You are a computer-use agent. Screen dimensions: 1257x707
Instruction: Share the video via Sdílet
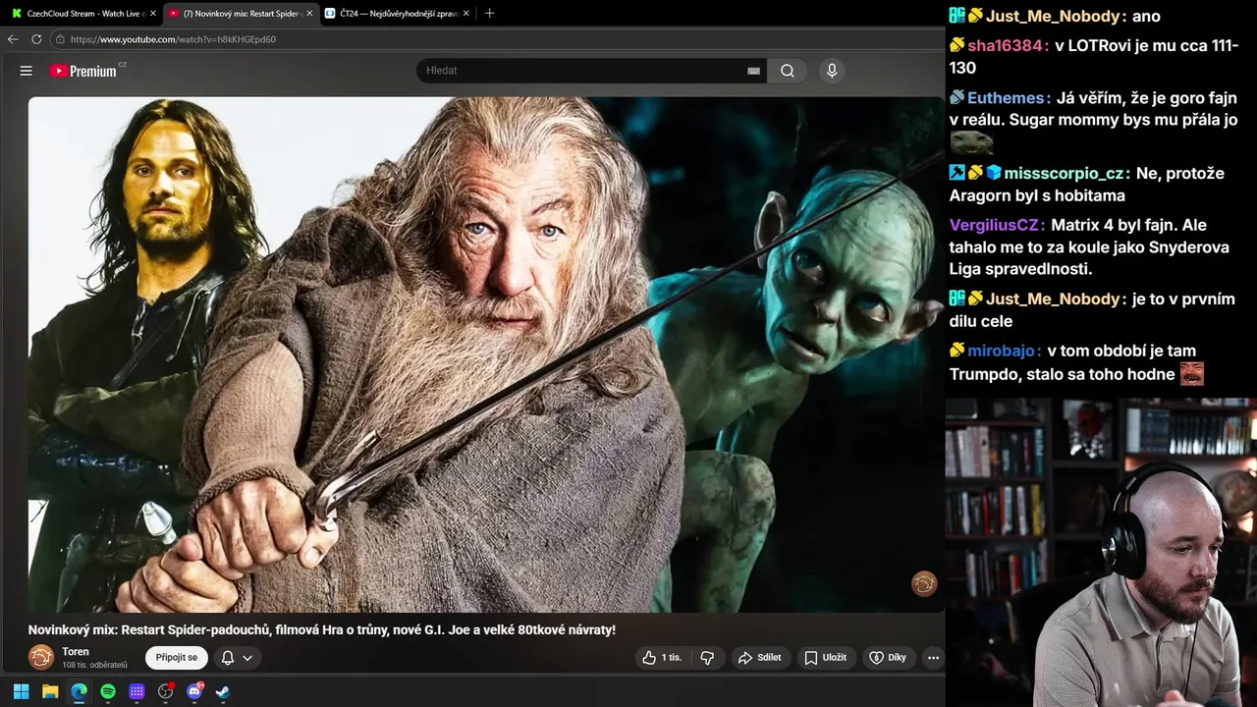point(759,658)
